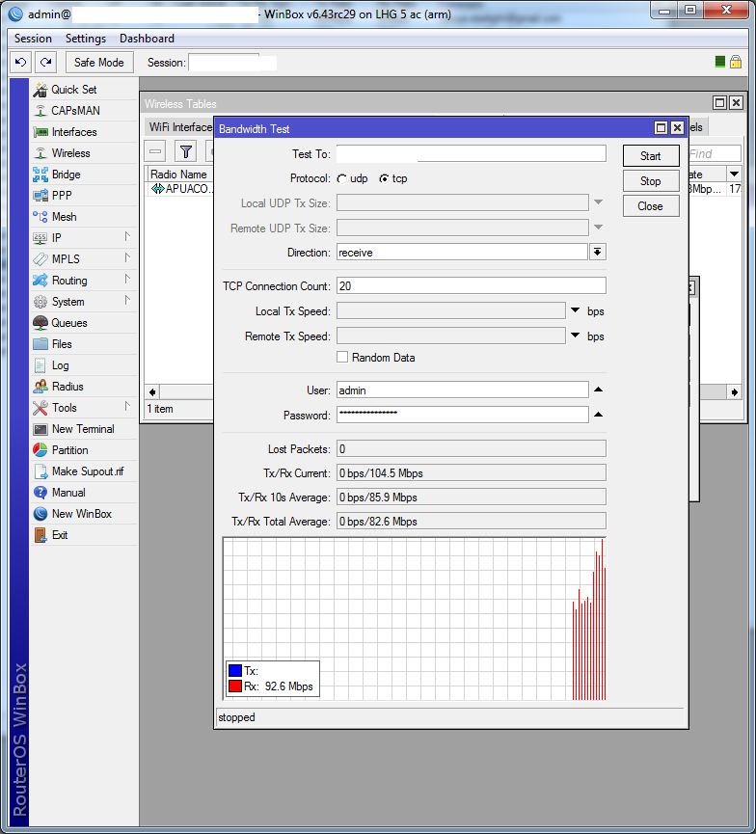Click the blue Tx color swatch
Screen dimensions: 756x834
[x=235, y=670]
